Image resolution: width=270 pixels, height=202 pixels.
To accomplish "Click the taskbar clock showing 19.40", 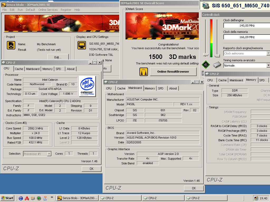I will 263,198.
